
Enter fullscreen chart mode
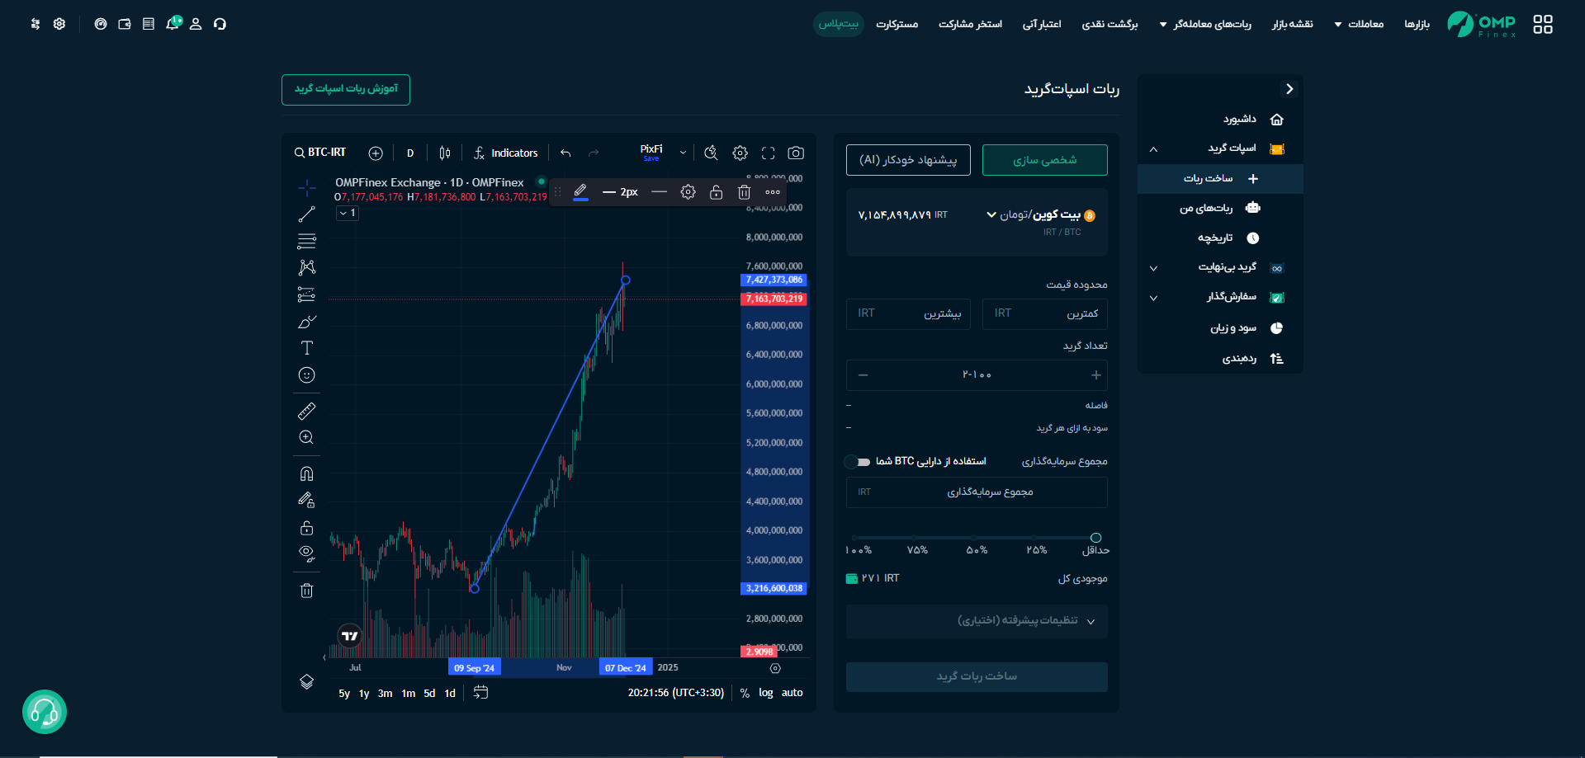(768, 153)
